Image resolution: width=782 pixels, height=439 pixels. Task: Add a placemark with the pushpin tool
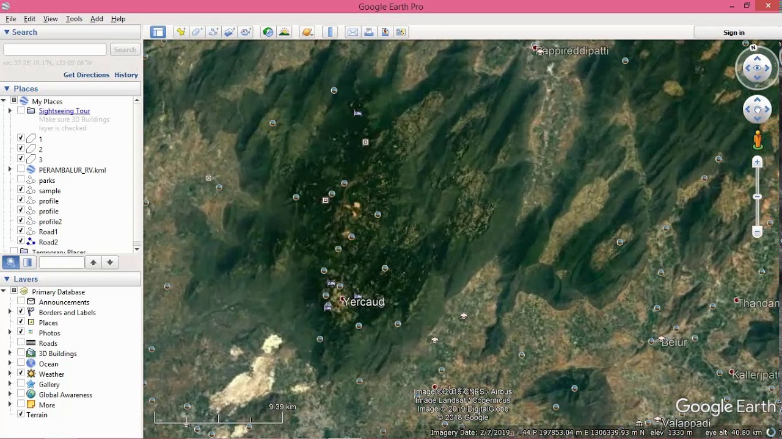click(x=181, y=32)
